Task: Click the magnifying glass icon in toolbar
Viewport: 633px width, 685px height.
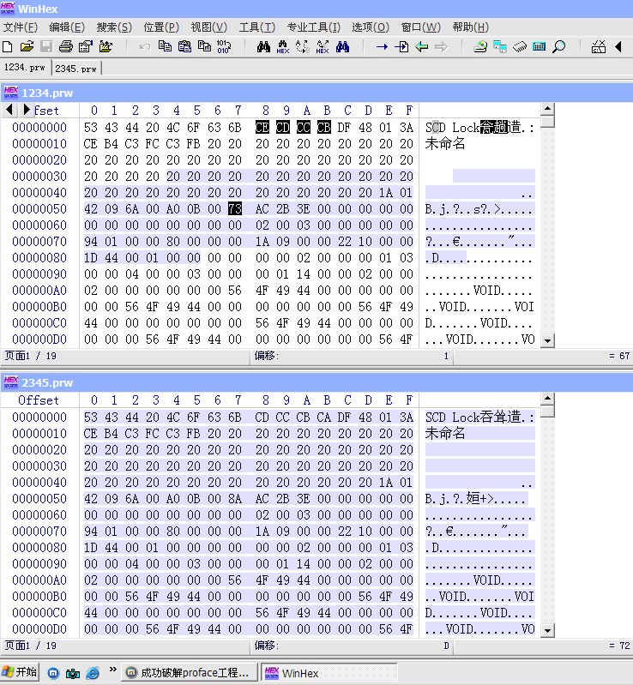Action: [558, 46]
